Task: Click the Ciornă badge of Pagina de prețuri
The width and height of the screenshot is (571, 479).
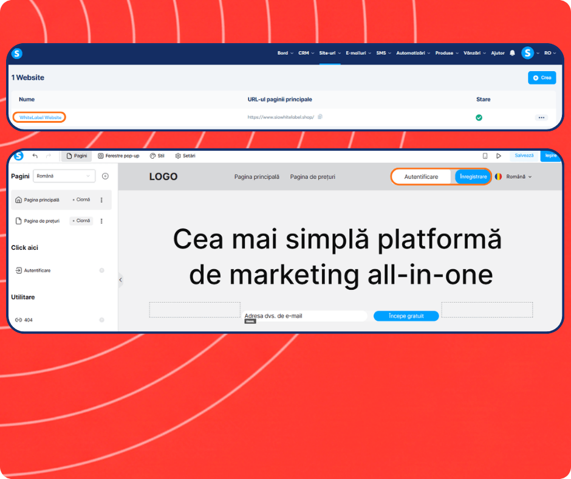Action: click(x=81, y=221)
